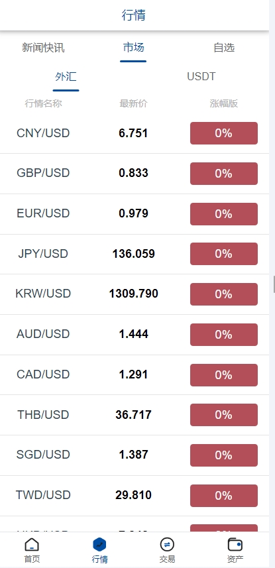Switch to the 新闻快讯 tab
Screen dimensions: 275x568
point(43,48)
